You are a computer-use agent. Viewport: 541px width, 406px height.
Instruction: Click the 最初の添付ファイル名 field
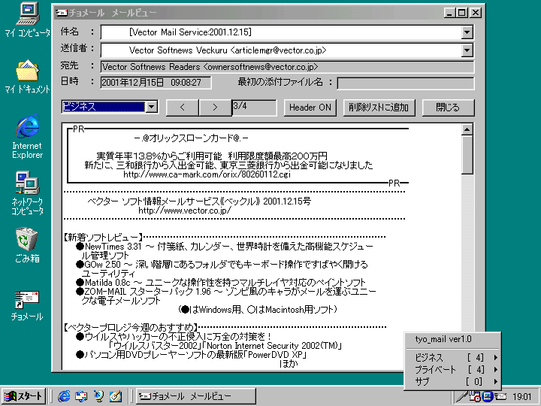pyautogui.click(x=406, y=83)
